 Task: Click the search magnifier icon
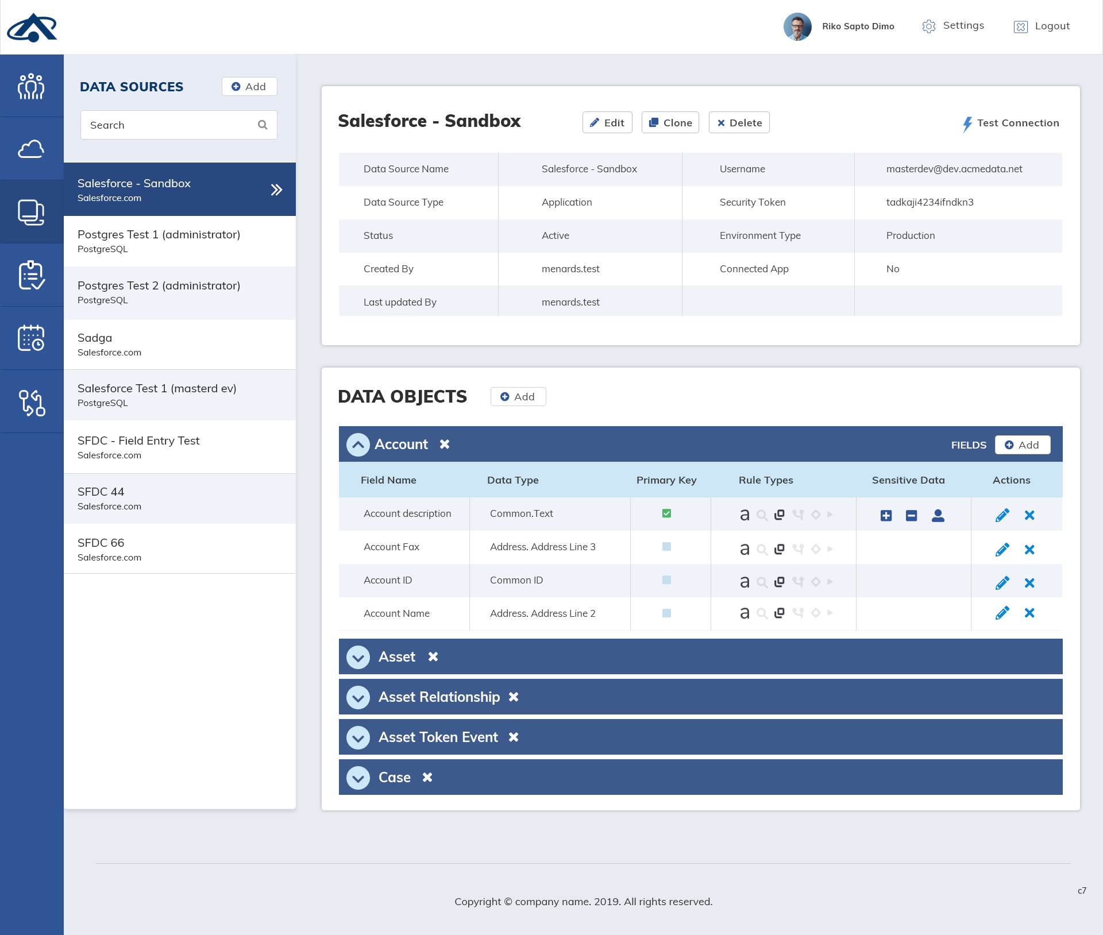(263, 125)
